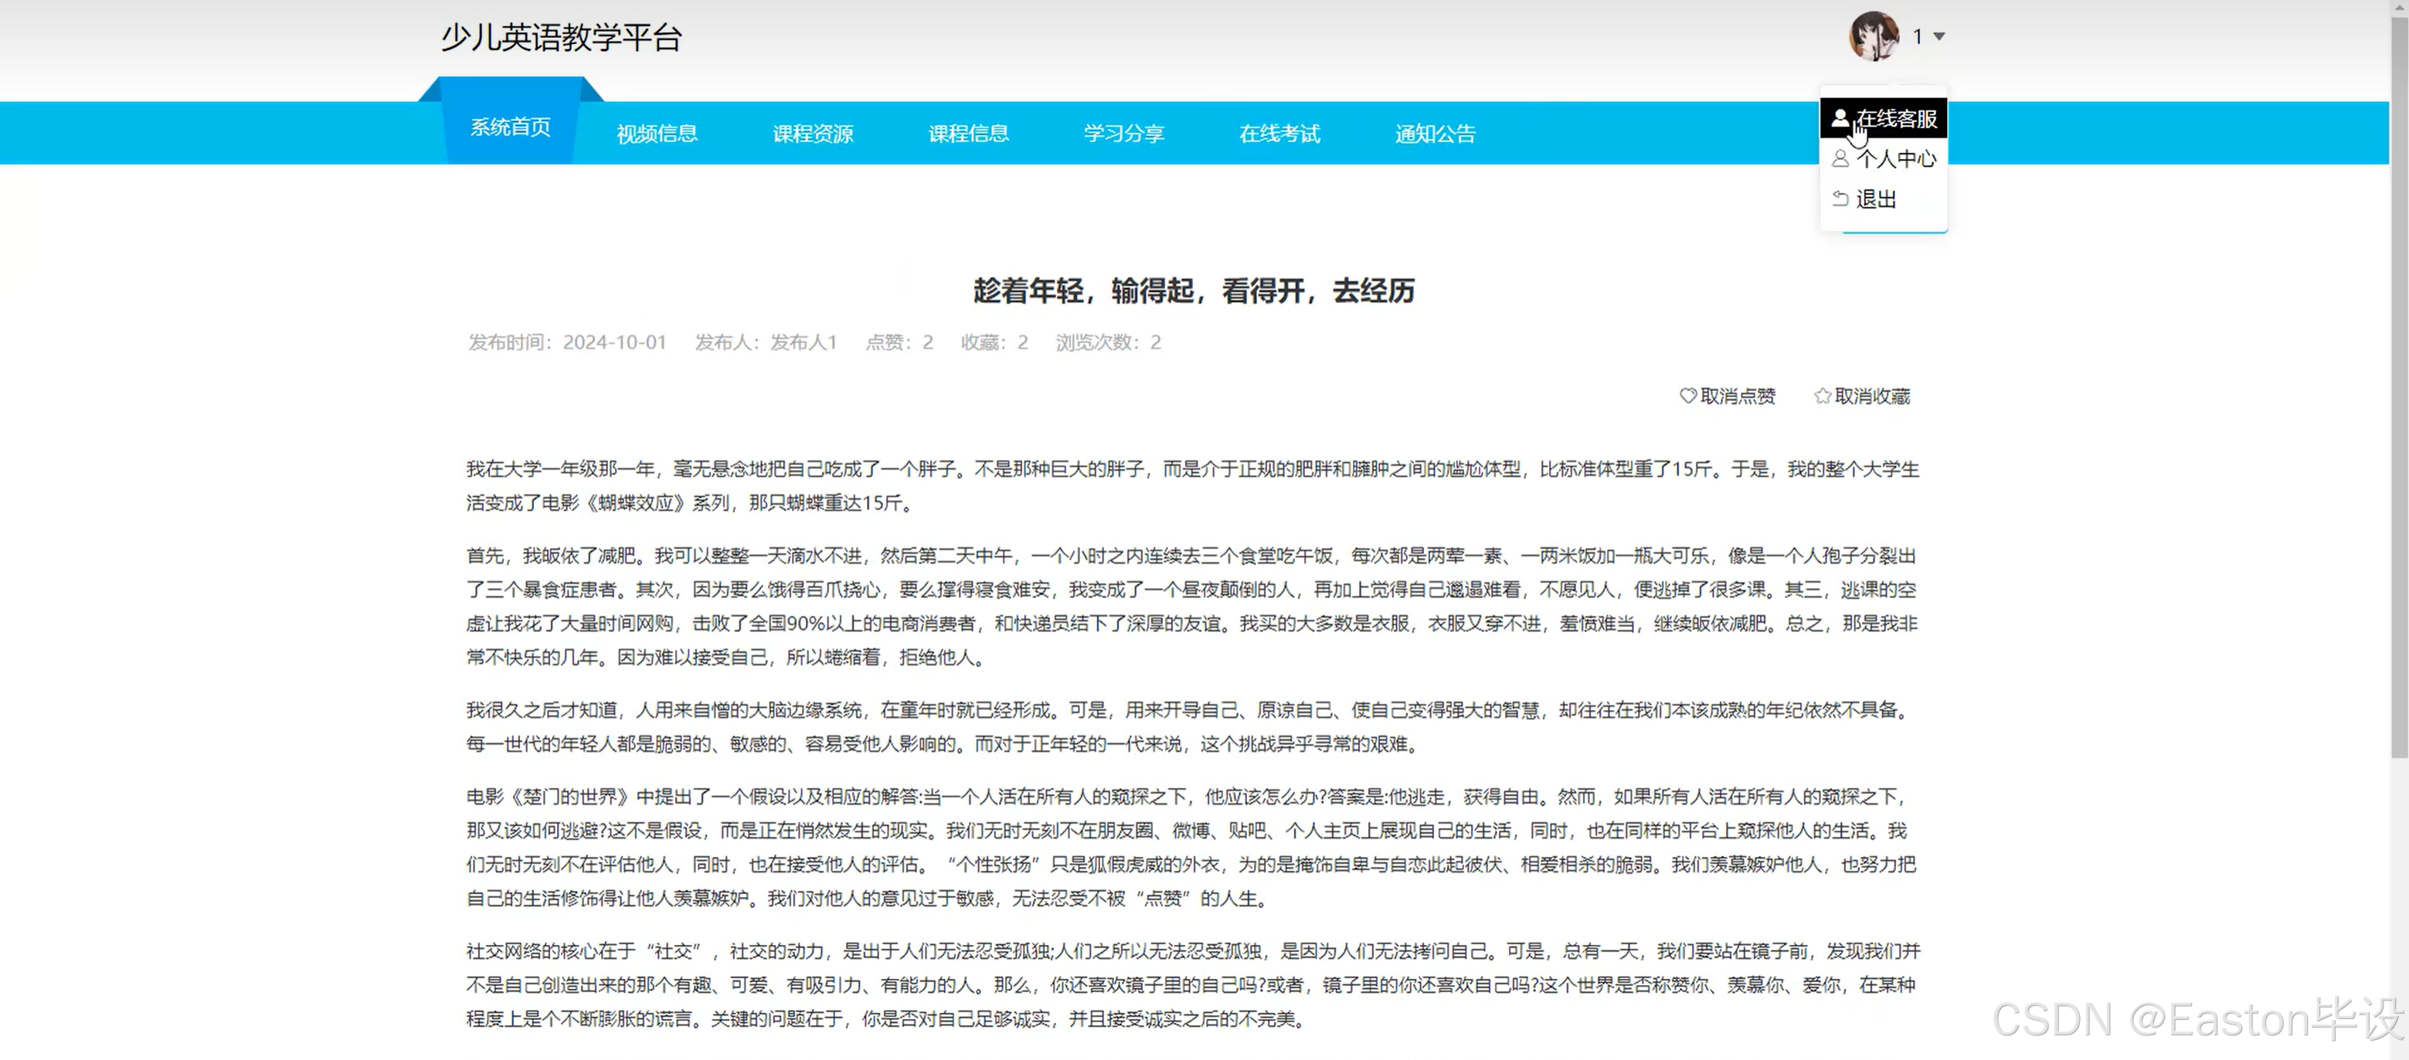Switch to 课程信息 nav tab
Image resolution: width=2409 pixels, height=1060 pixels.
(969, 133)
